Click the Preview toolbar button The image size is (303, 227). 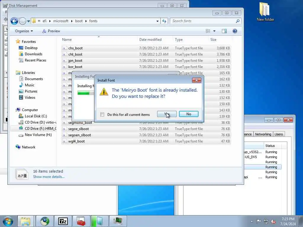tap(51, 31)
